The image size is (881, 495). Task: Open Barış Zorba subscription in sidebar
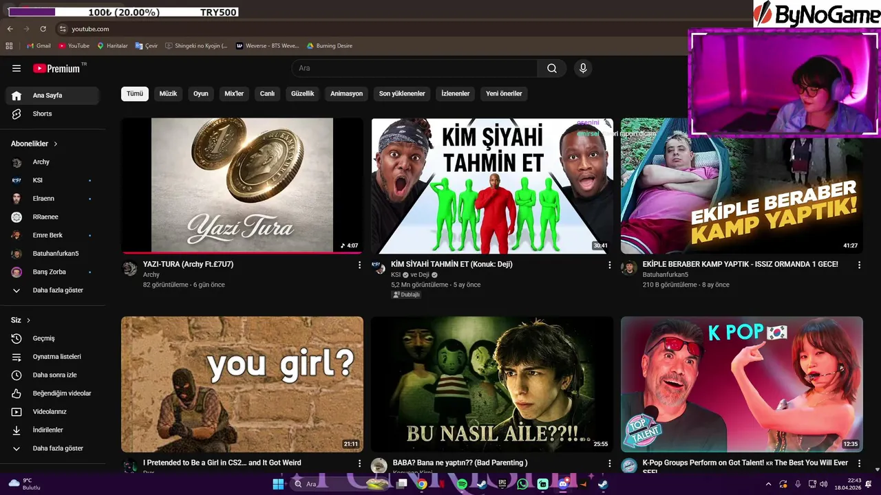(52, 272)
